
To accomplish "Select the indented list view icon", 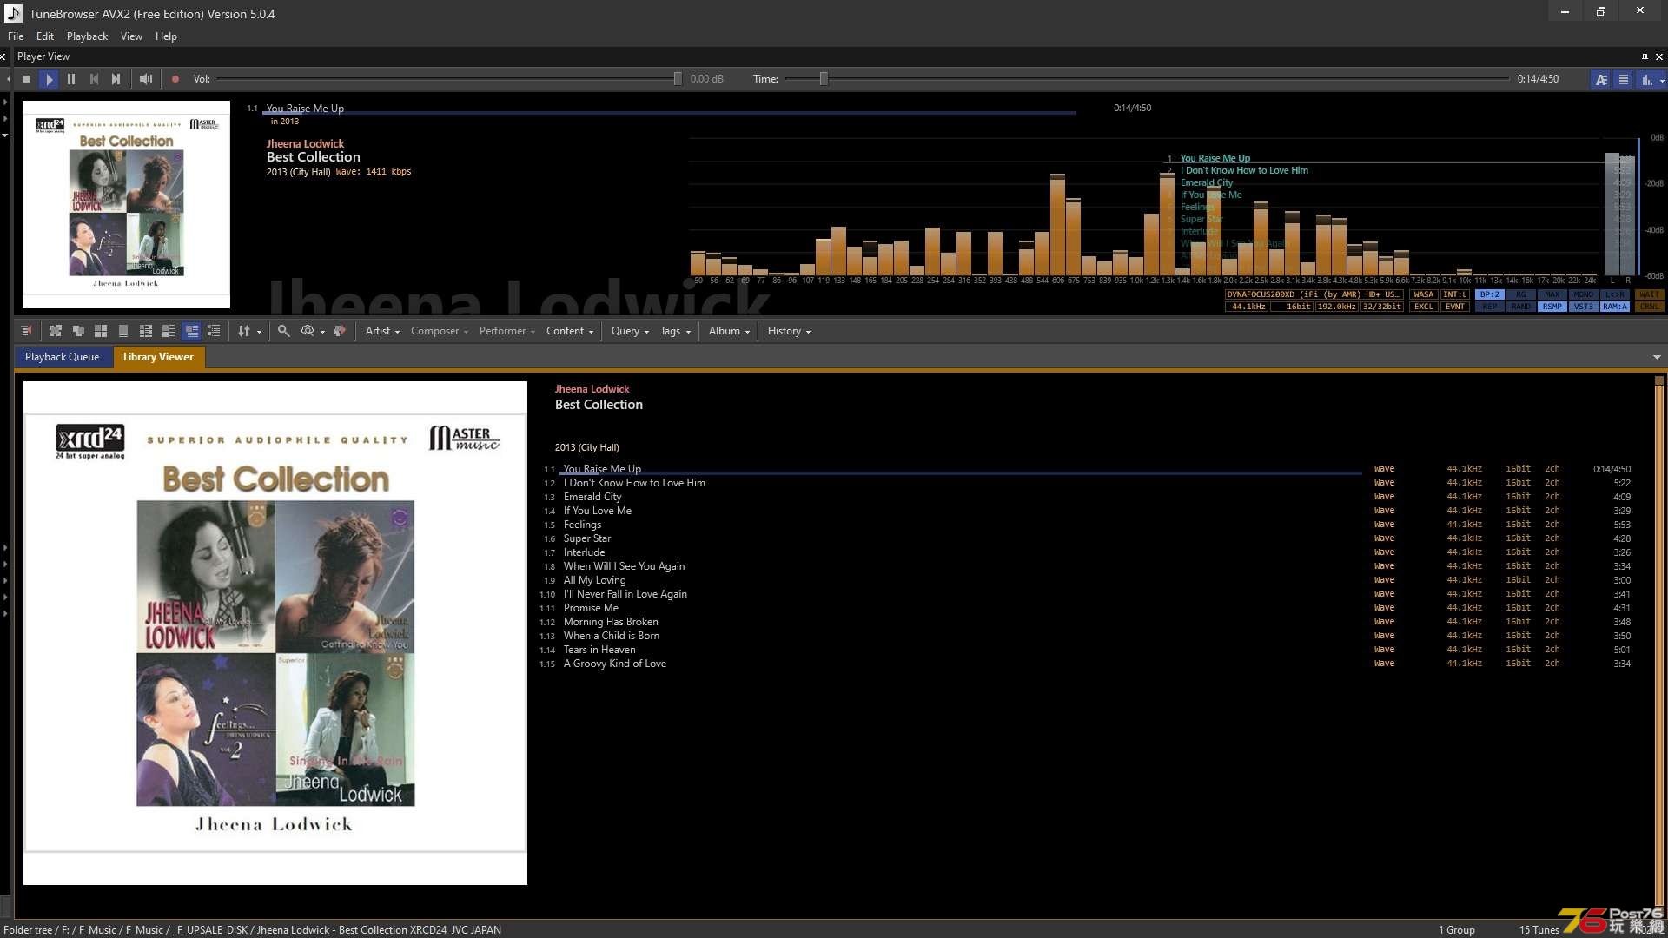I will tap(214, 331).
